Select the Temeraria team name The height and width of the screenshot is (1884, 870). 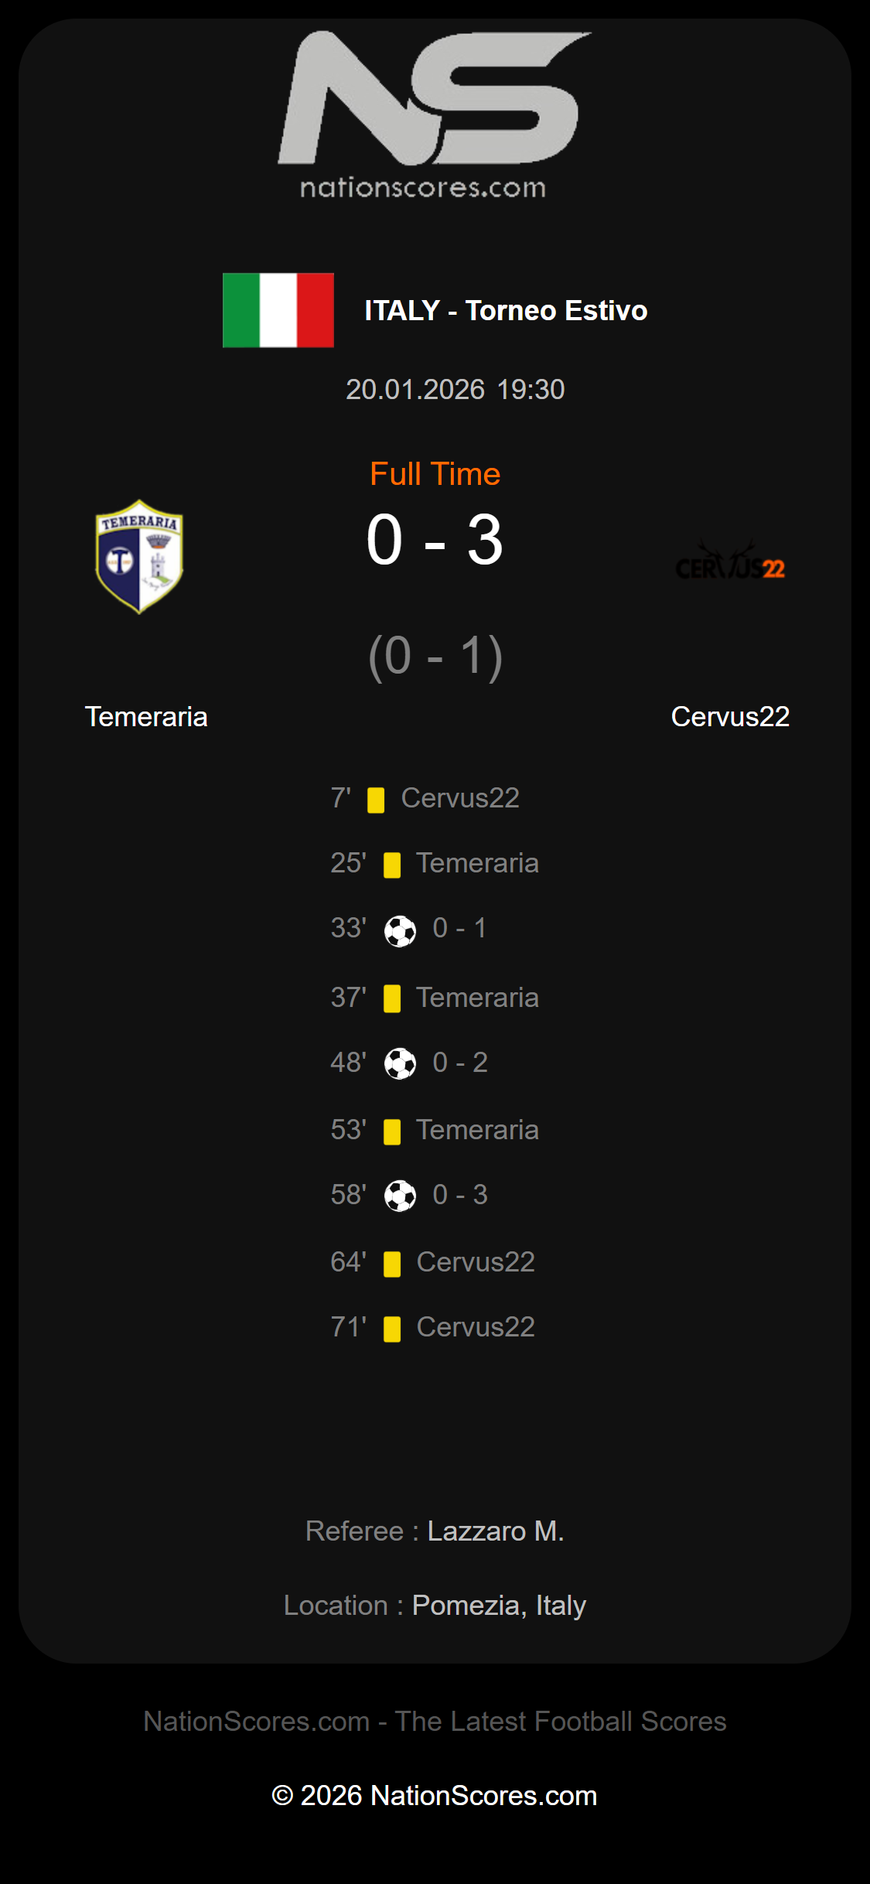coord(146,717)
